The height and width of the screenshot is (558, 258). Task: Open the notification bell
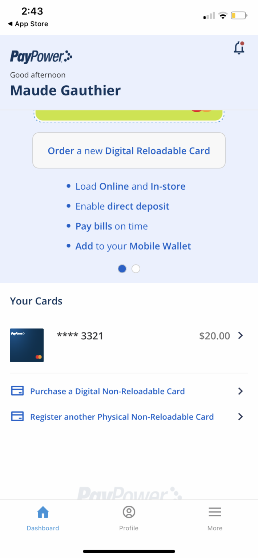[x=239, y=48]
